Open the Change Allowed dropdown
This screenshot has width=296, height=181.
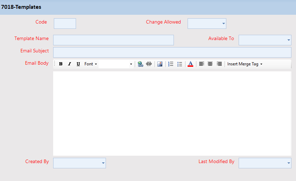click(x=207, y=24)
